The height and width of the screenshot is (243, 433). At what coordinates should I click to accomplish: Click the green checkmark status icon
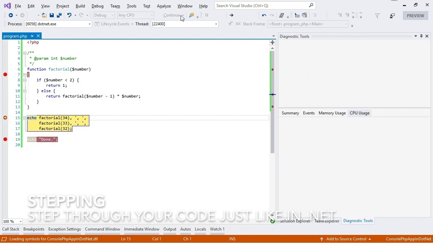pyautogui.click(x=273, y=221)
